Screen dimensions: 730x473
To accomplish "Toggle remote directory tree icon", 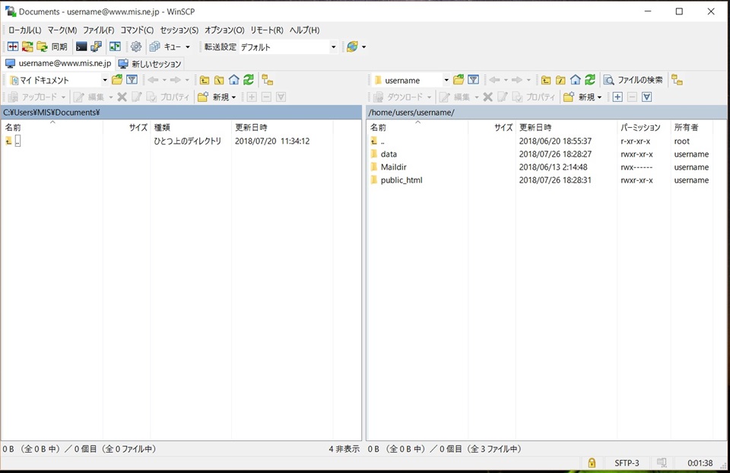I will (x=677, y=80).
